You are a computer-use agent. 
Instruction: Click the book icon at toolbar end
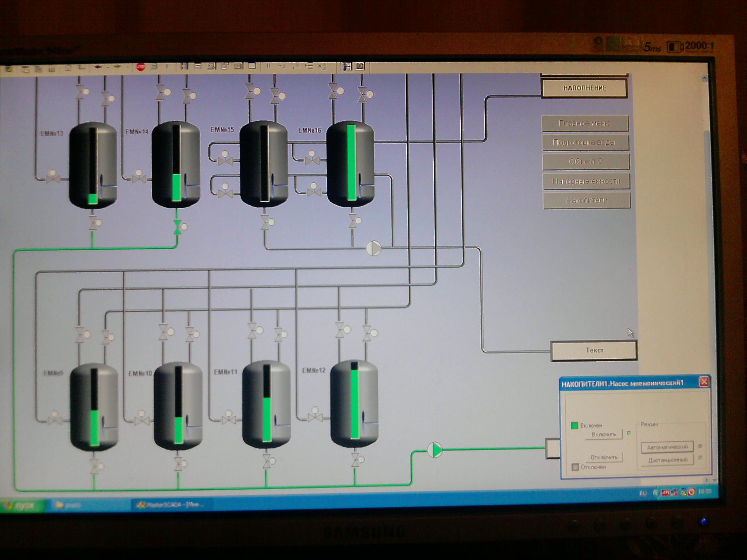(360, 66)
